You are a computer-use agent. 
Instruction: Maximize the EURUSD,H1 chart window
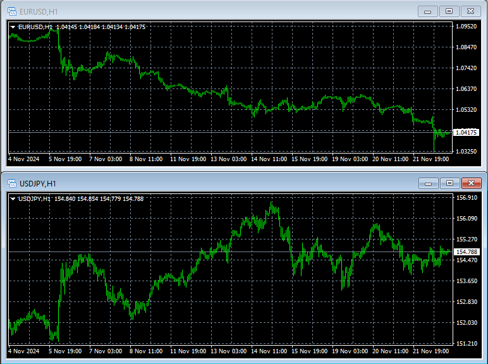(x=449, y=11)
